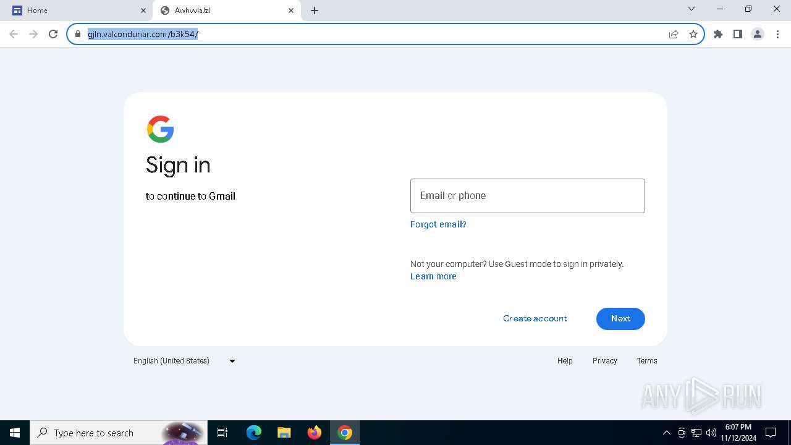Bookmark this page with the star icon

[693, 34]
